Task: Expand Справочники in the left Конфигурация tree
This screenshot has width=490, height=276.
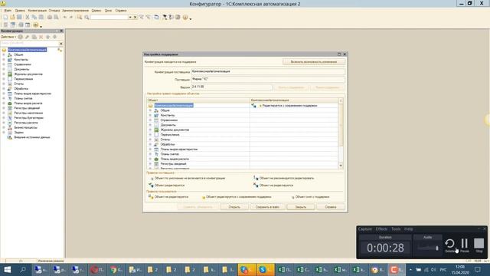Action: click(x=4, y=64)
